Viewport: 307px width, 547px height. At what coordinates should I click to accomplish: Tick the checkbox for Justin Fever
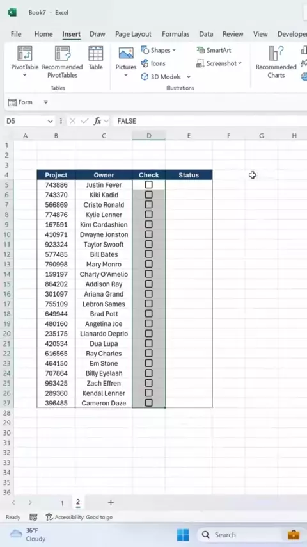pyautogui.click(x=149, y=184)
